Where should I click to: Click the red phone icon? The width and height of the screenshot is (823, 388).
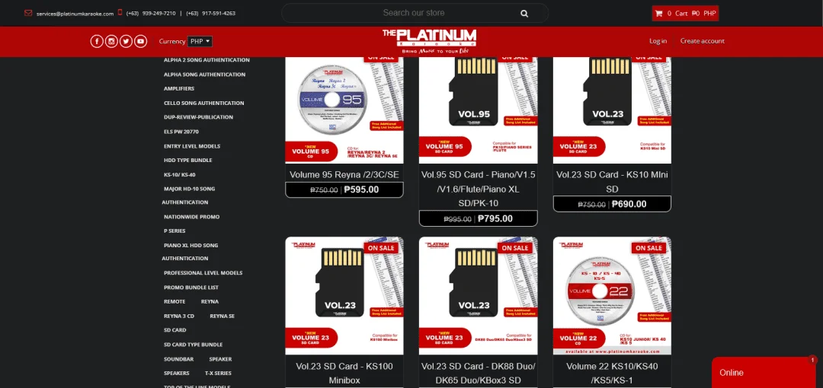coord(120,13)
